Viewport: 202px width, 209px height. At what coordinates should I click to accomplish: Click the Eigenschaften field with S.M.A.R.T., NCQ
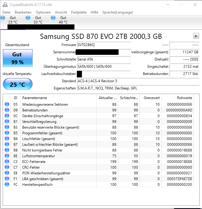138,88
